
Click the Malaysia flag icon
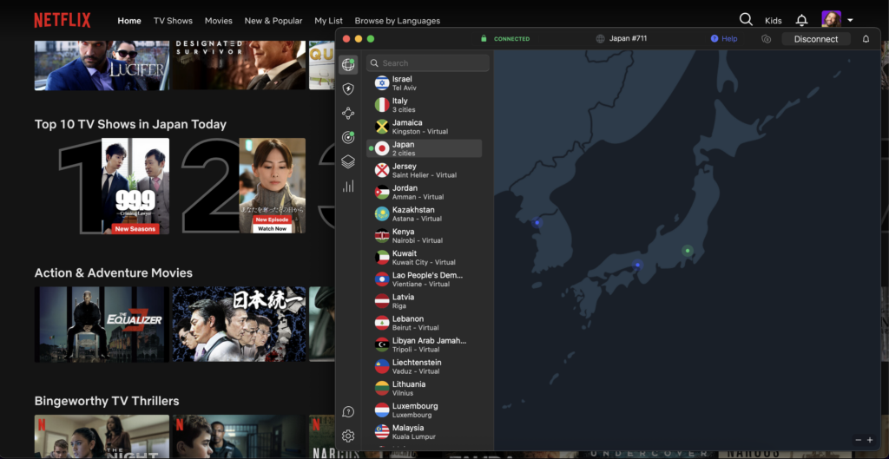pos(382,432)
